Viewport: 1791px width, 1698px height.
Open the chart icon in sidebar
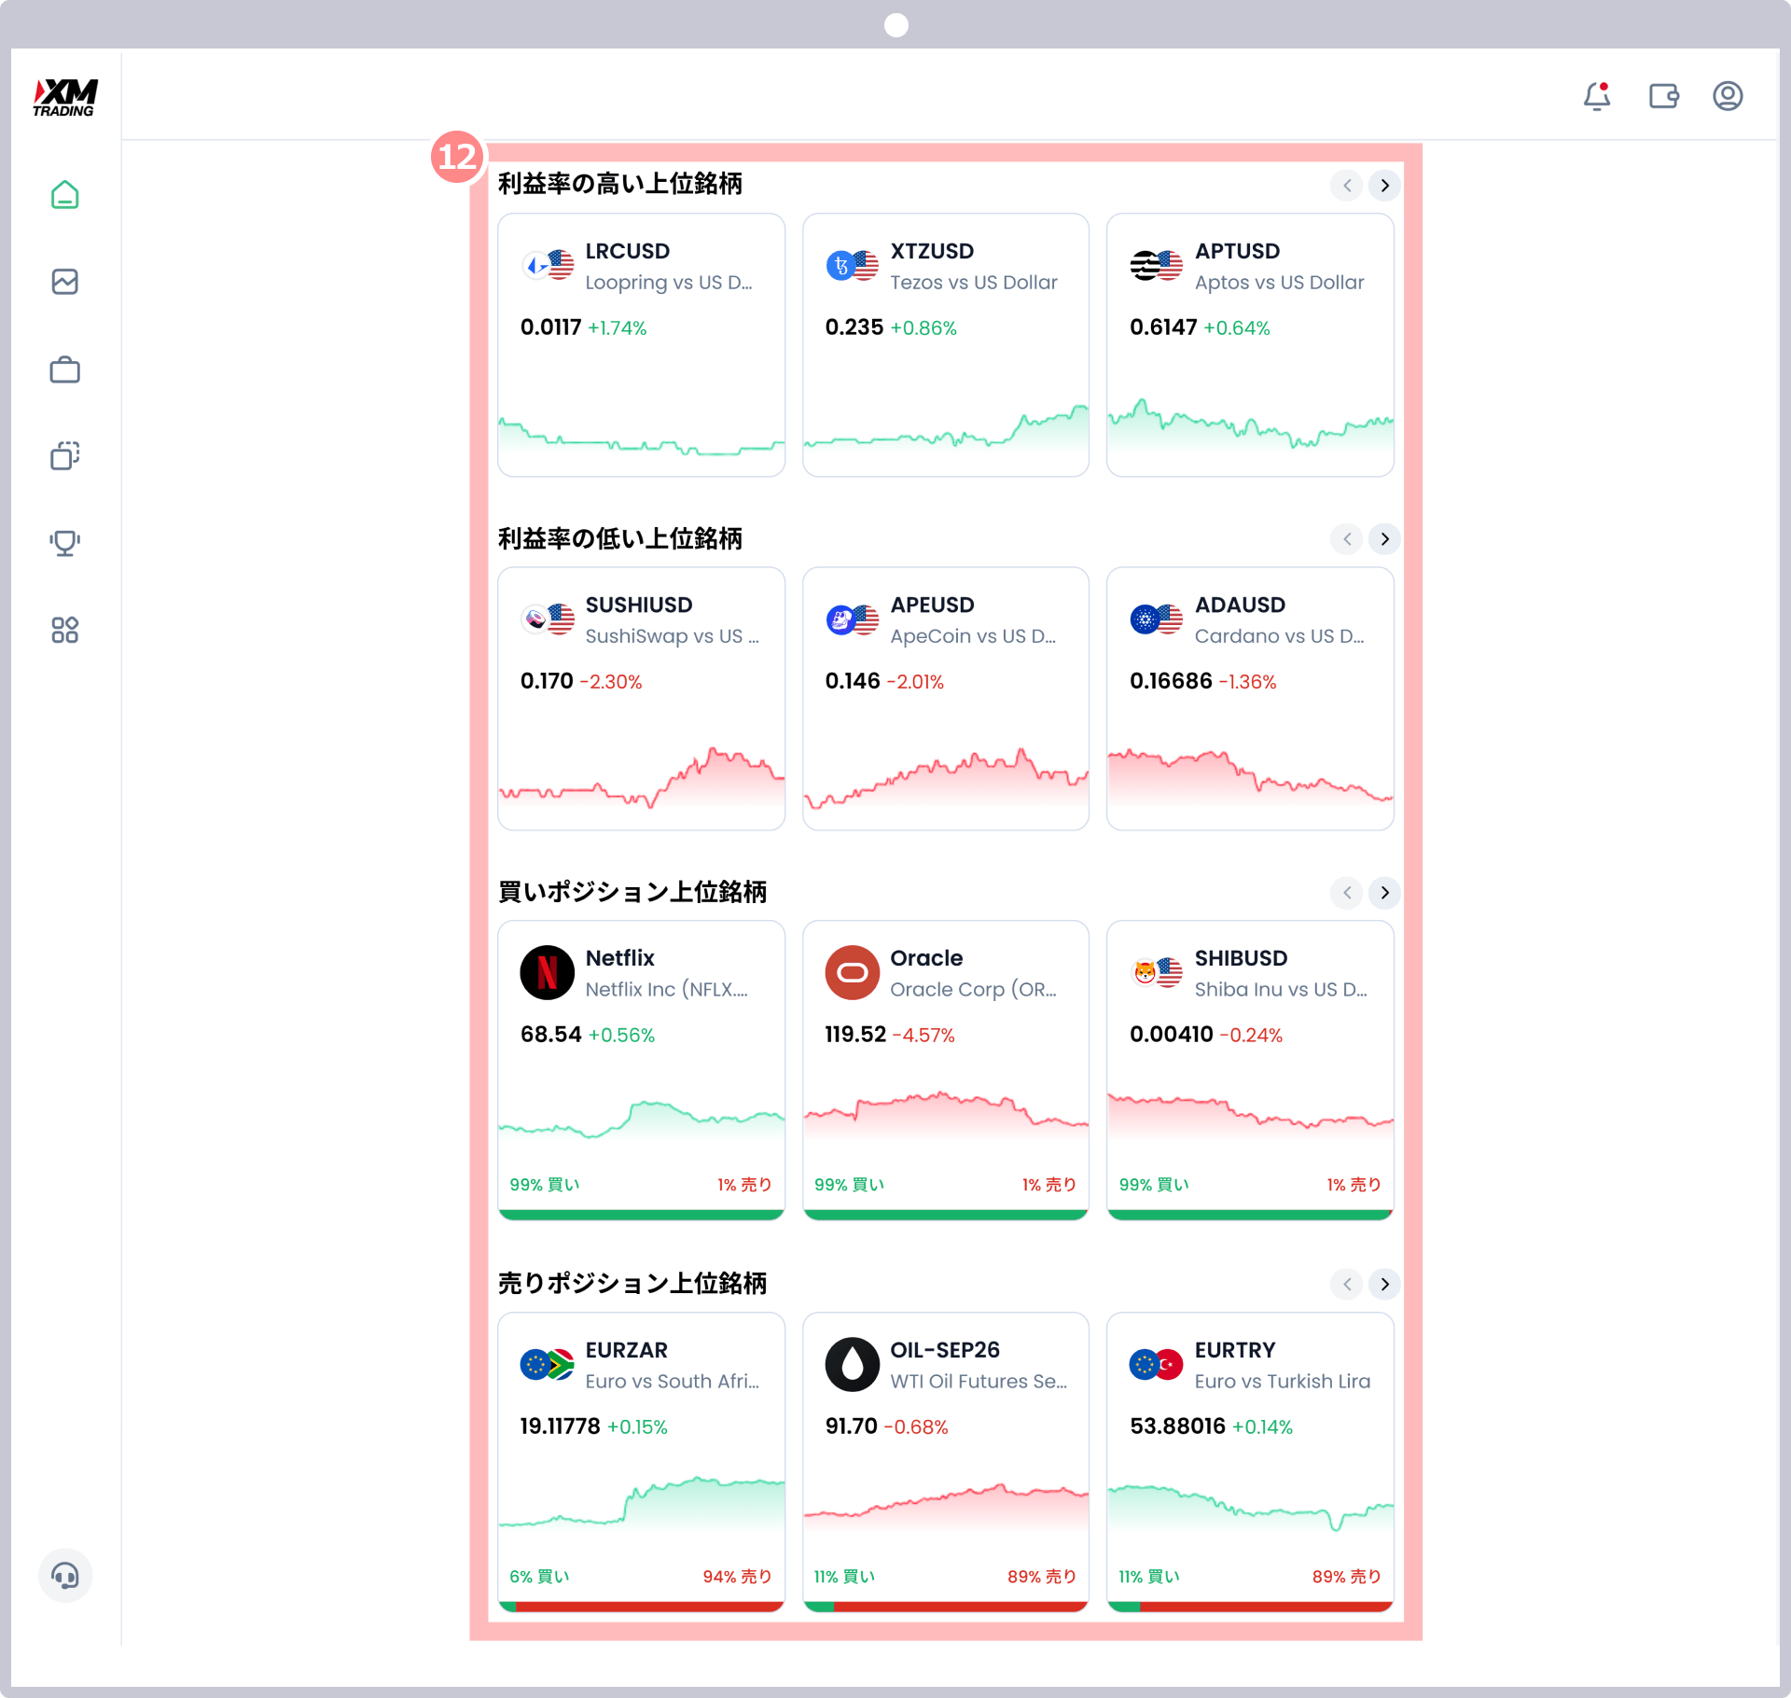tap(64, 282)
